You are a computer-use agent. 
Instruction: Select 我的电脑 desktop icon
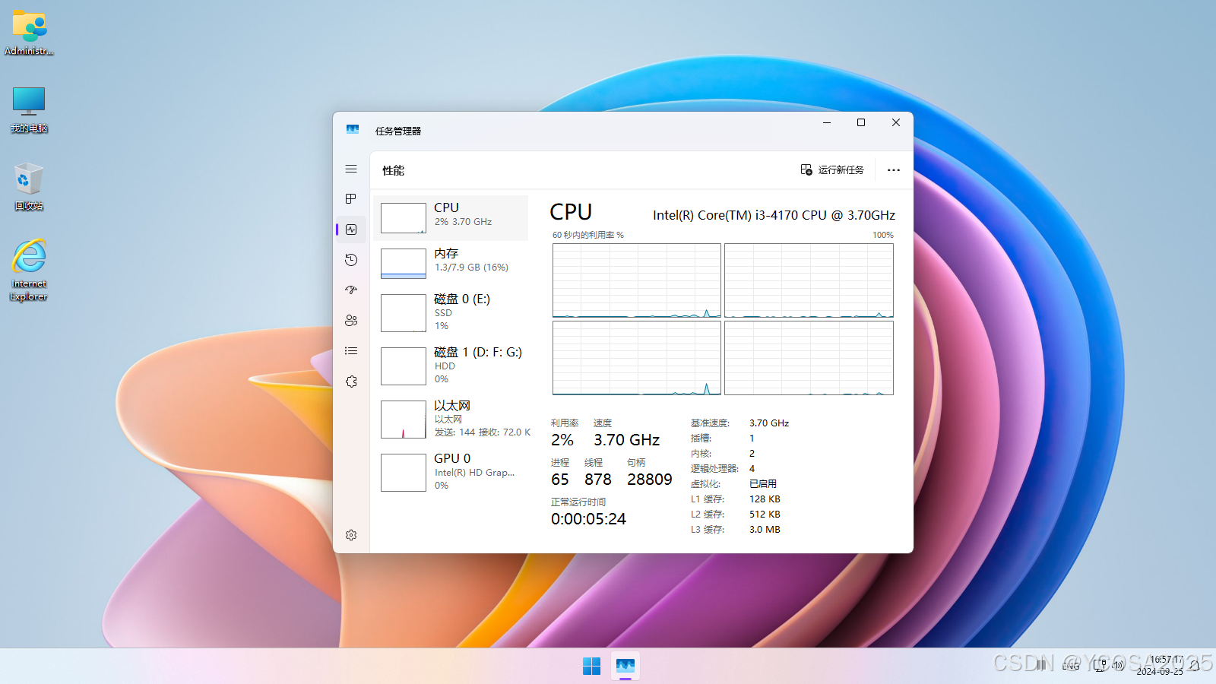[x=29, y=110]
